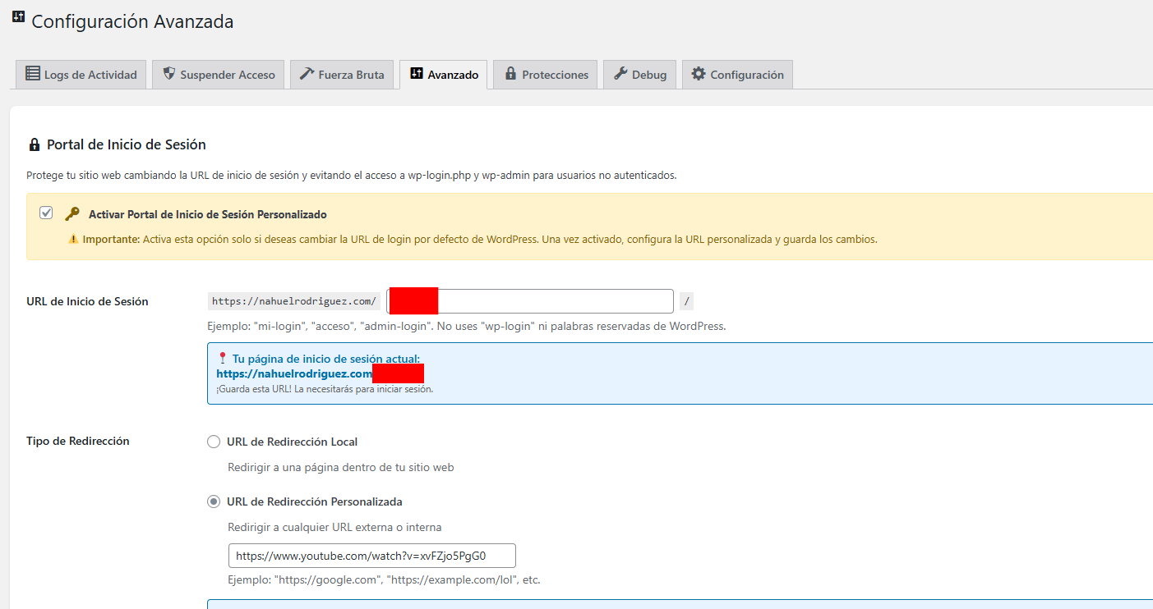Viewport: 1153px width, 609px height.
Task: Select the URL de Redirección Personalizada radio button
Action: [214, 501]
